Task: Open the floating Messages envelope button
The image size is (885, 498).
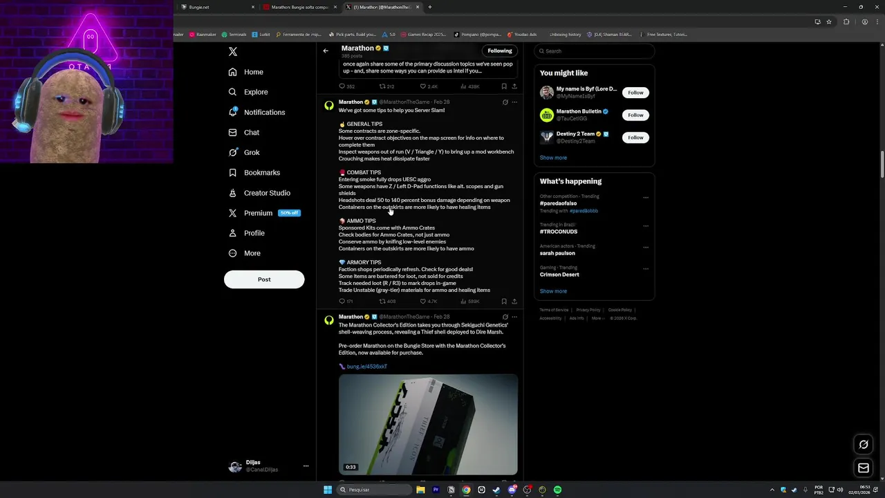Action: coord(864,468)
